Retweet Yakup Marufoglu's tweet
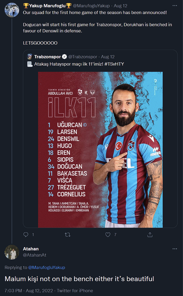183x296 pixels. click(x=68, y=235)
